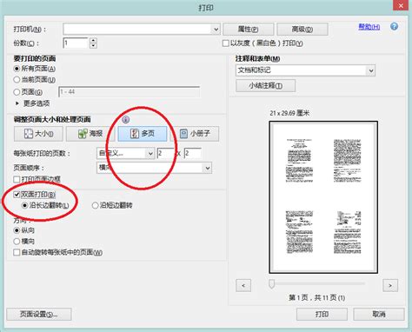Go to next preview page arrow
412x332 pixels.
[390, 285]
